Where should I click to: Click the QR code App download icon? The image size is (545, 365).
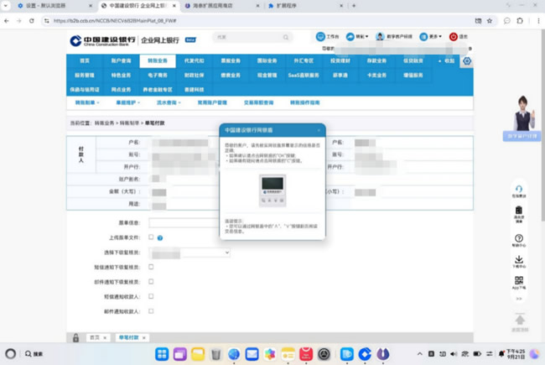tap(519, 280)
